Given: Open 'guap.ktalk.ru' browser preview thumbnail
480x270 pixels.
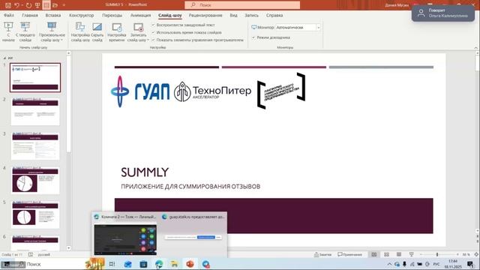Looking at the screenshot, I should [x=193, y=237].
